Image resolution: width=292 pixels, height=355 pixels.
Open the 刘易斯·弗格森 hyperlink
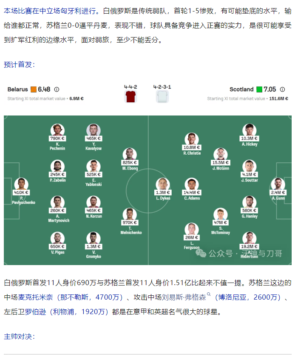point(184,297)
